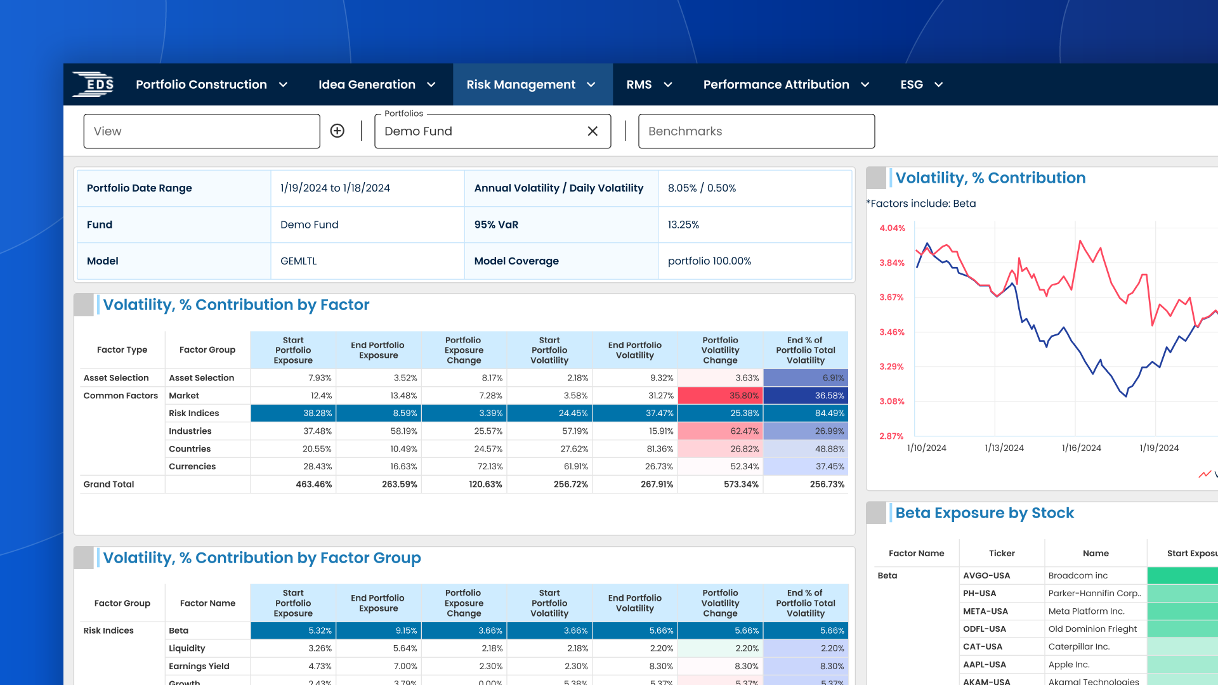Click the 95% VaR value 13.25%
Screen dimensions: 1218x685
[x=683, y=225]
